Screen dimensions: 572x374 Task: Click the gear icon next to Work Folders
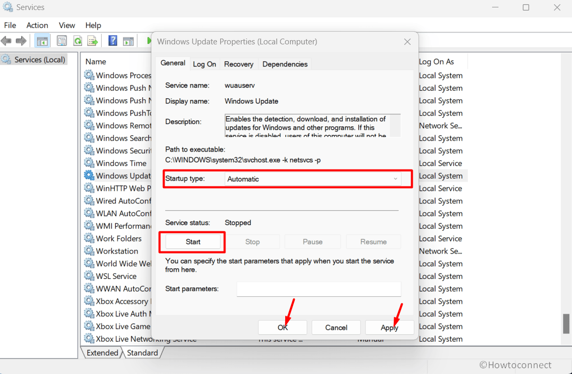click(x=89, y=238)
